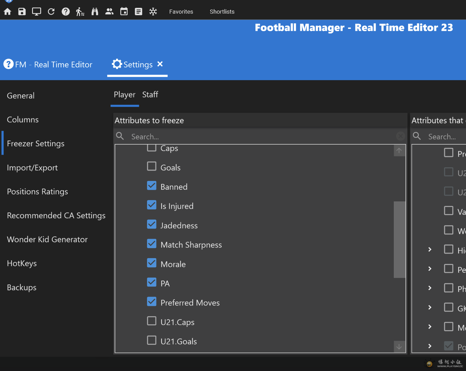Go to Home via house icon

(x=7, y=12)
